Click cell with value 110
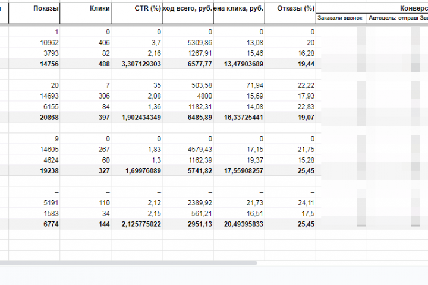Image resolution: width=428 pixels, height=285 pixels. (86, 203)
